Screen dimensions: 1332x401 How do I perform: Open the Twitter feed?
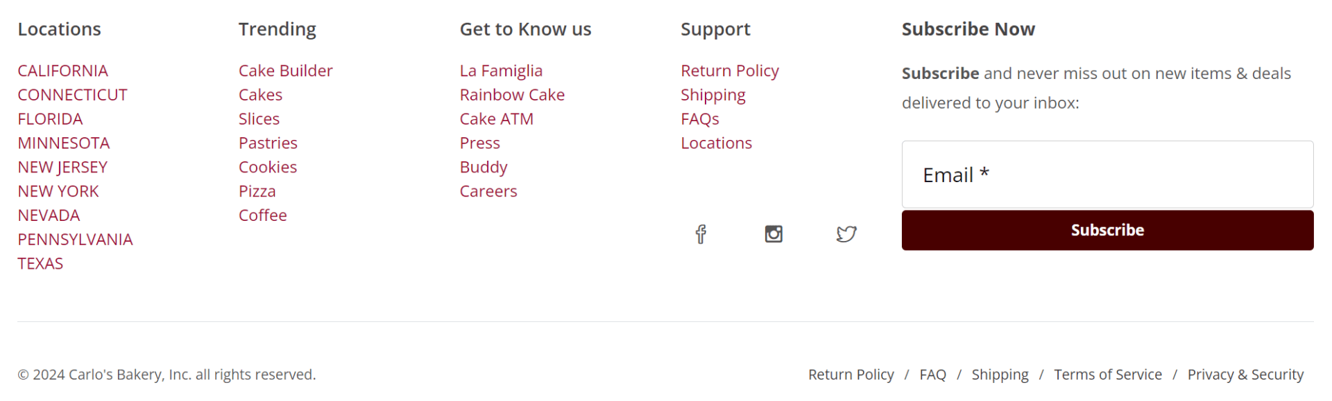click(x=847, y=234)
